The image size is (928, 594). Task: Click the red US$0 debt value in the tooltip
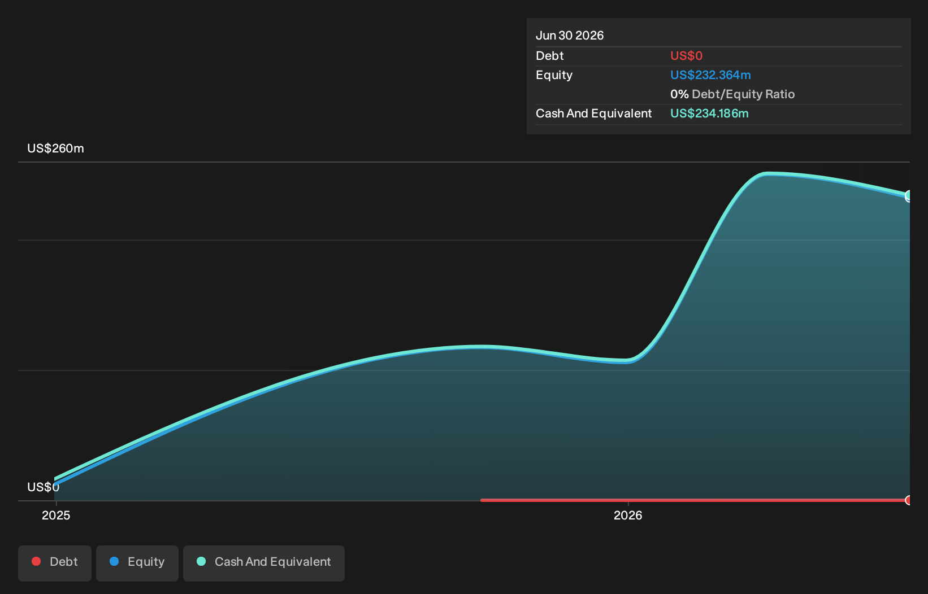tap(686, 56)
